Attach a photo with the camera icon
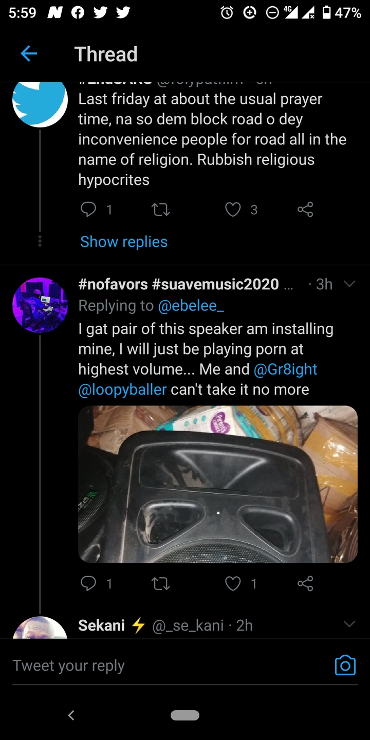The image size is (370, 740). coord(345,665)
